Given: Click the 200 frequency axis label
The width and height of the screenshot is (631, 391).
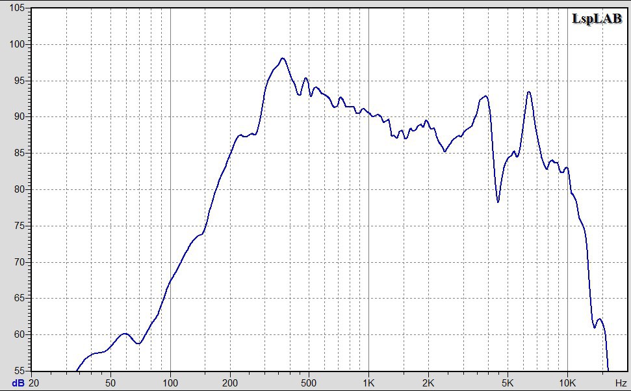Looking at the screenshot, I should coord(230,383).
